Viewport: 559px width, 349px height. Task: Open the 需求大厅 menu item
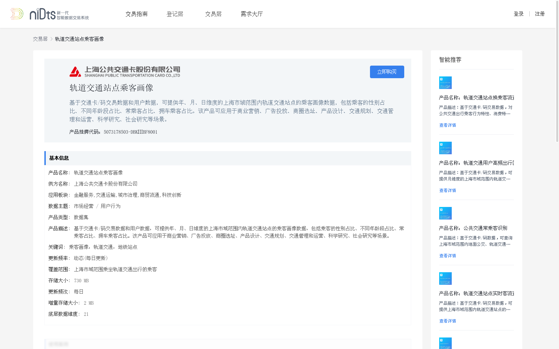(x=252, y=14)
